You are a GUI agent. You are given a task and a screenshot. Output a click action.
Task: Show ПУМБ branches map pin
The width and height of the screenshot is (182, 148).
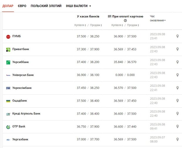(178, 36)
